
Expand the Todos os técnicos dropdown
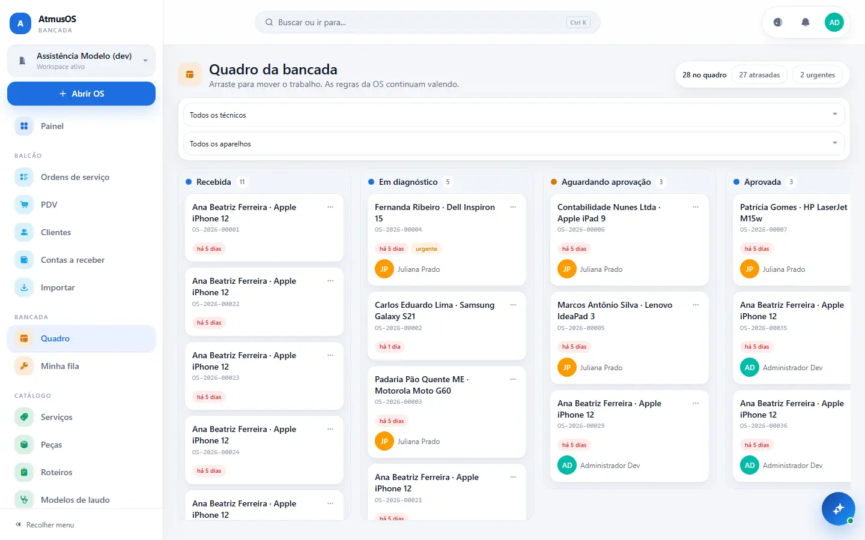pyautogui.click(x=514, y=115)
